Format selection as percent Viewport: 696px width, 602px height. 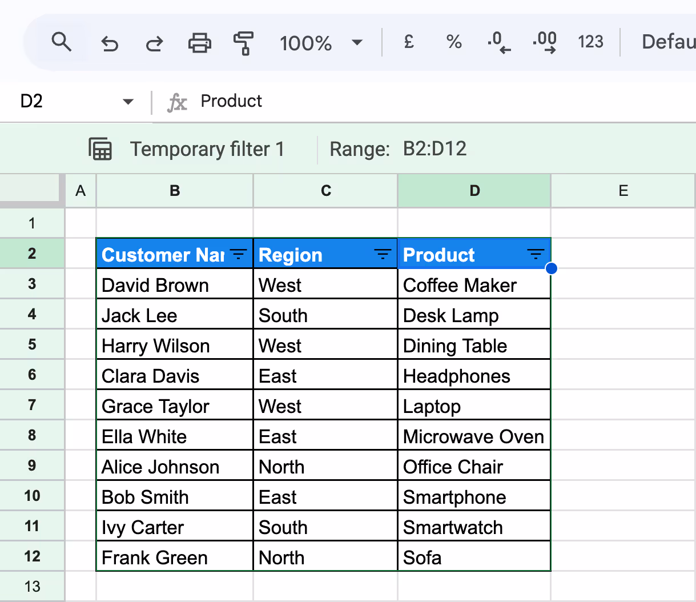[x=453, y=42]
